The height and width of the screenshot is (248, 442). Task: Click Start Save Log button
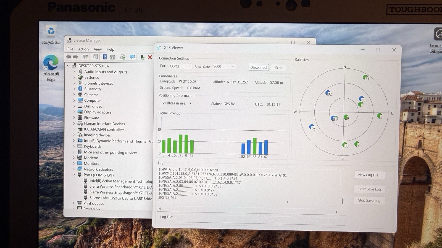pyautogui.click(x=369, y=189)
